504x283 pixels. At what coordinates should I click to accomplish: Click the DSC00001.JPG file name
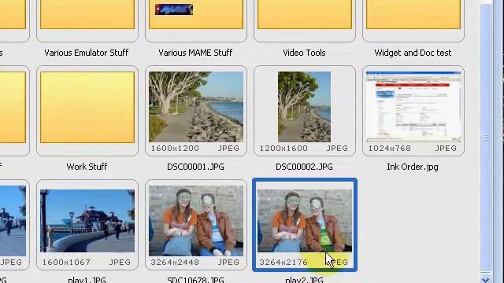(195, 167)
